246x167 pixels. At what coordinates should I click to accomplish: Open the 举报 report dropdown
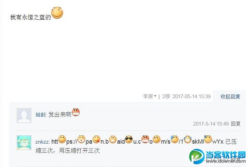150,96
